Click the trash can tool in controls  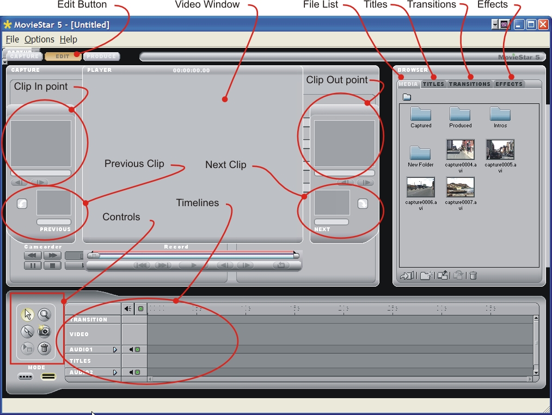pos(44,348)
